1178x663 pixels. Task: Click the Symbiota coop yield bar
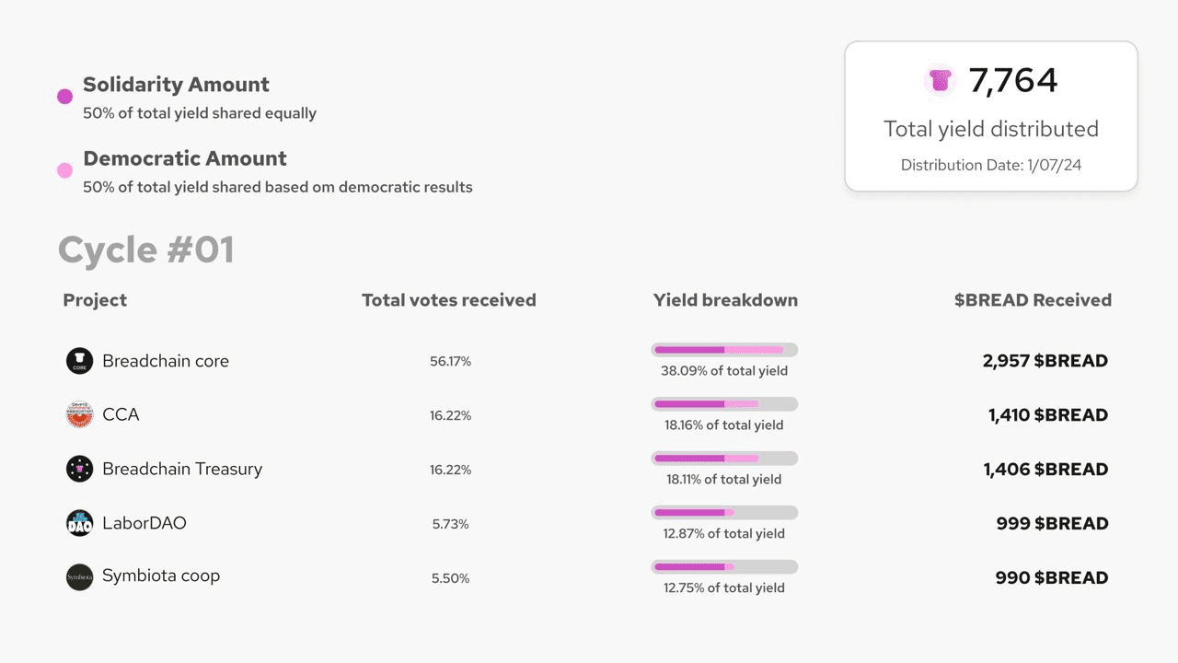724,566
